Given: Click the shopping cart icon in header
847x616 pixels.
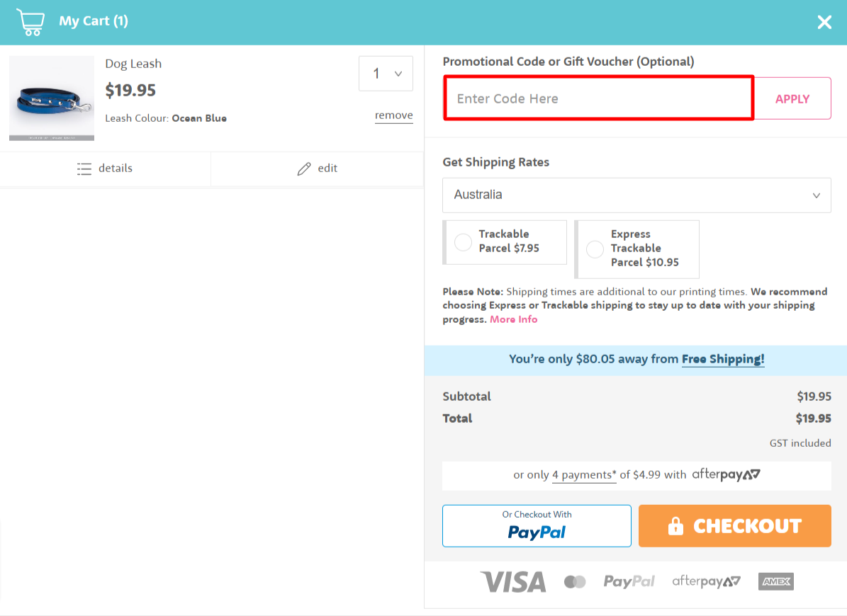Looking at the screenshot, I should point(29,22).
